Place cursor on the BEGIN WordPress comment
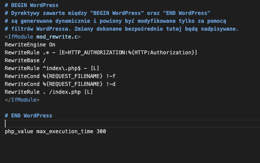Image resolution: width=260 pixels, height=163 pixels. pyautogui.click(x=32, y=5)
